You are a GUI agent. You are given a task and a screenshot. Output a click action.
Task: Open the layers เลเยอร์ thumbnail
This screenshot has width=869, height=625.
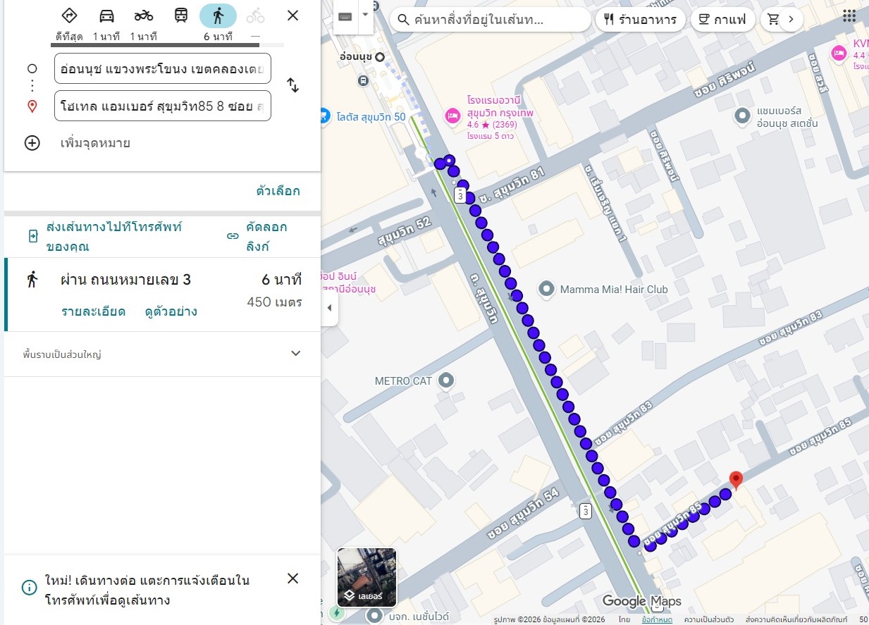366,577
